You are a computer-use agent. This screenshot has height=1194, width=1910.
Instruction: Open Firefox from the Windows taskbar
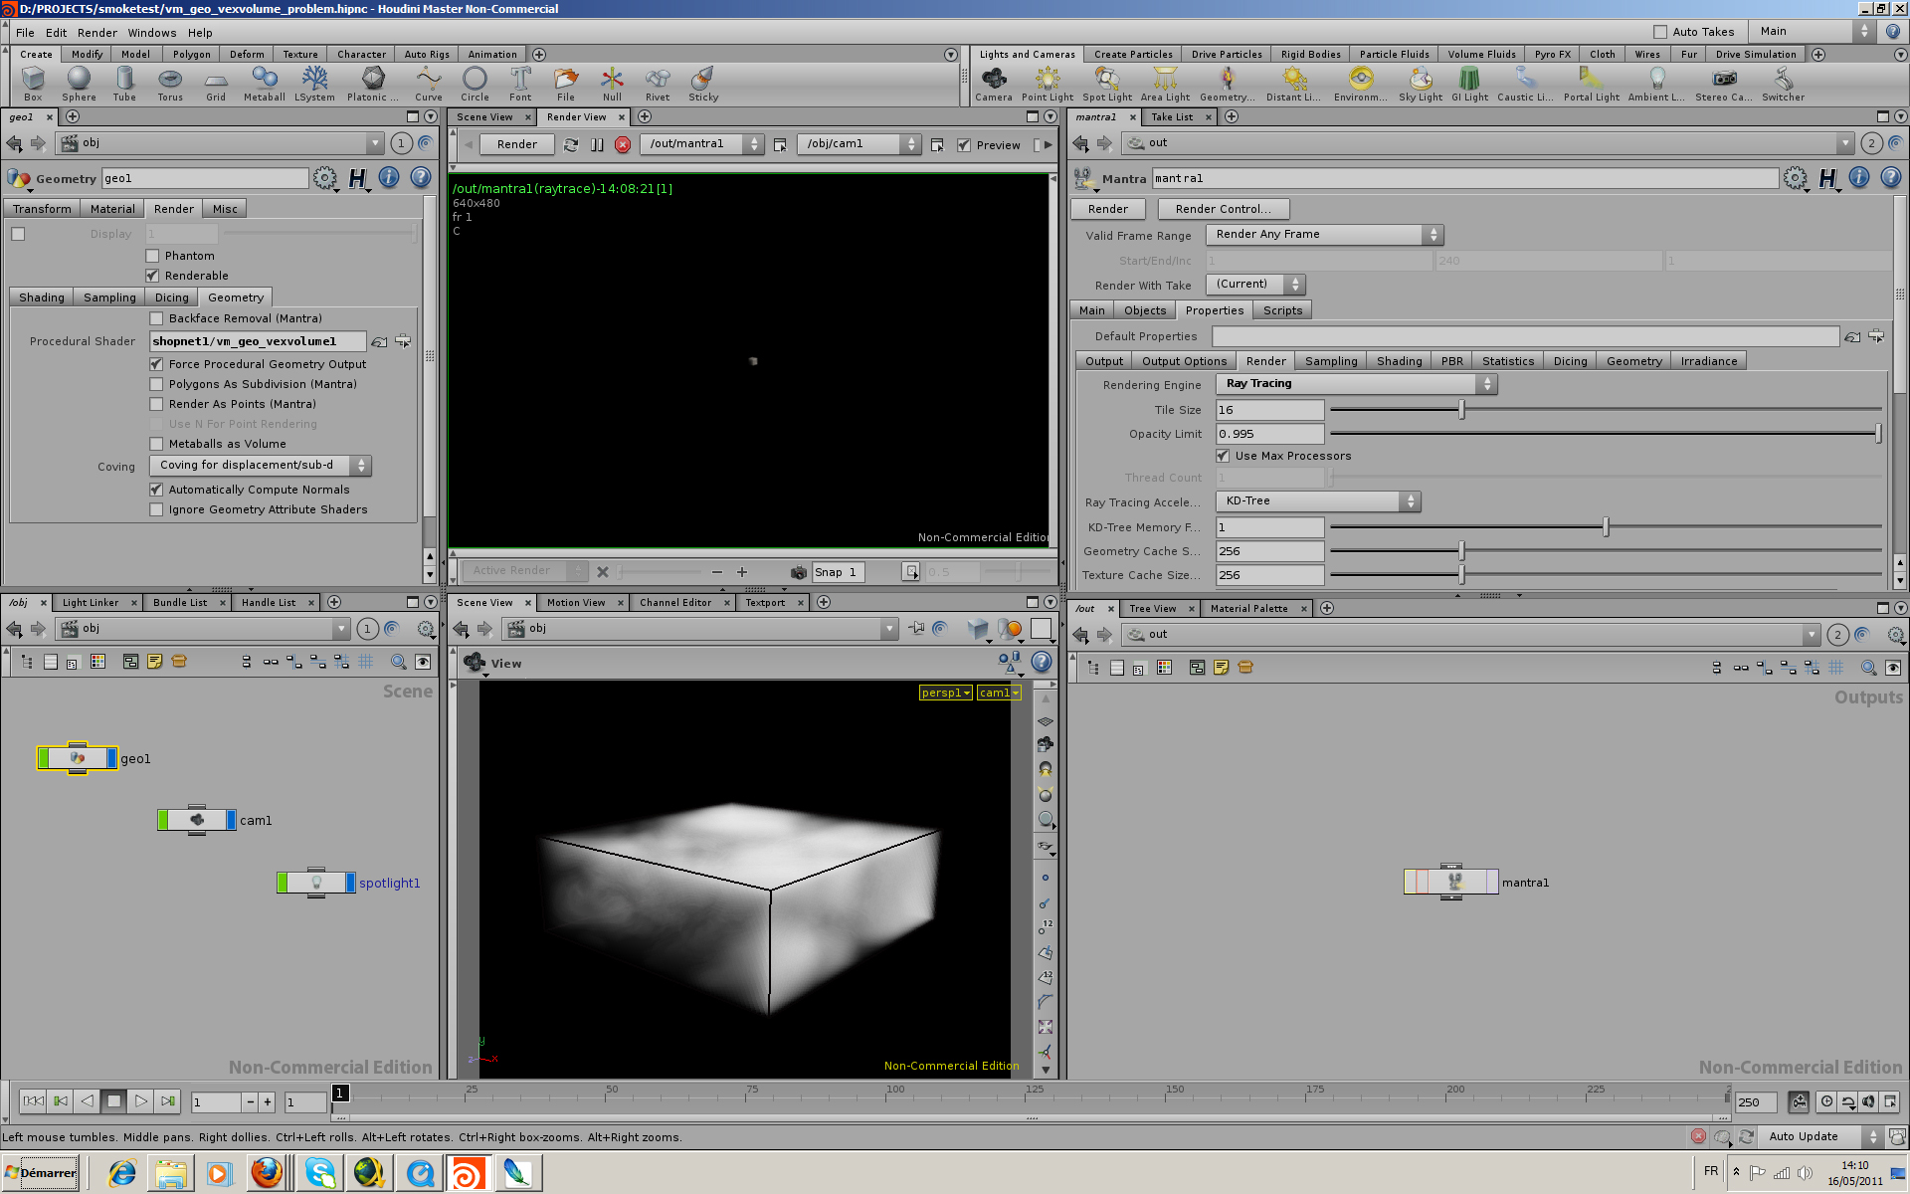[267, 1173]
